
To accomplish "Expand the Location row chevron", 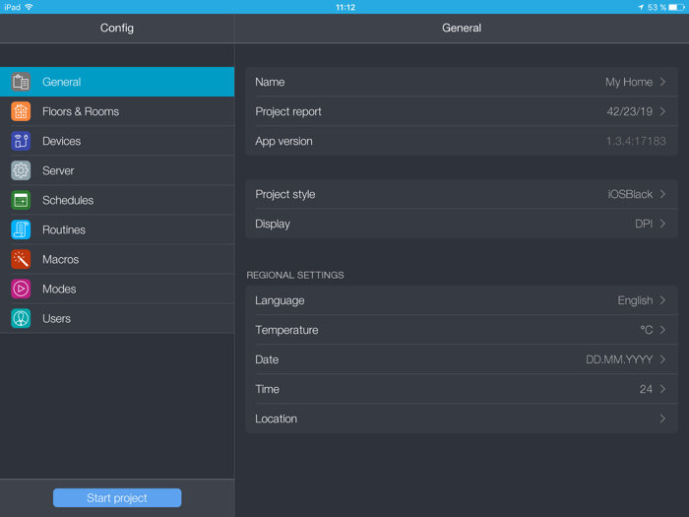I will point(662,419).
